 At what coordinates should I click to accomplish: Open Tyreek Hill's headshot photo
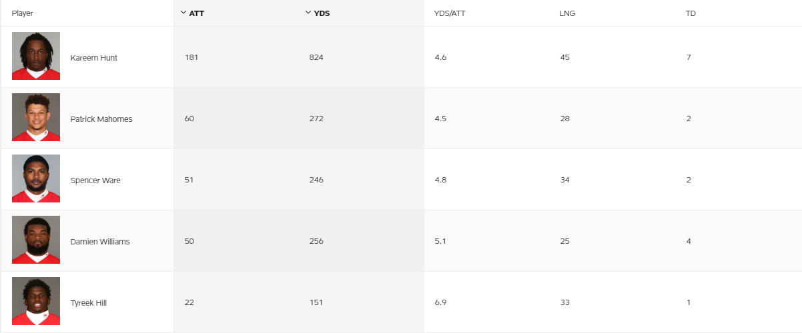click(x=36, y=301)
